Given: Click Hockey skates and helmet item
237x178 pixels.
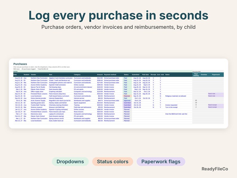Looking at the screenshot, I should [58, 103].
